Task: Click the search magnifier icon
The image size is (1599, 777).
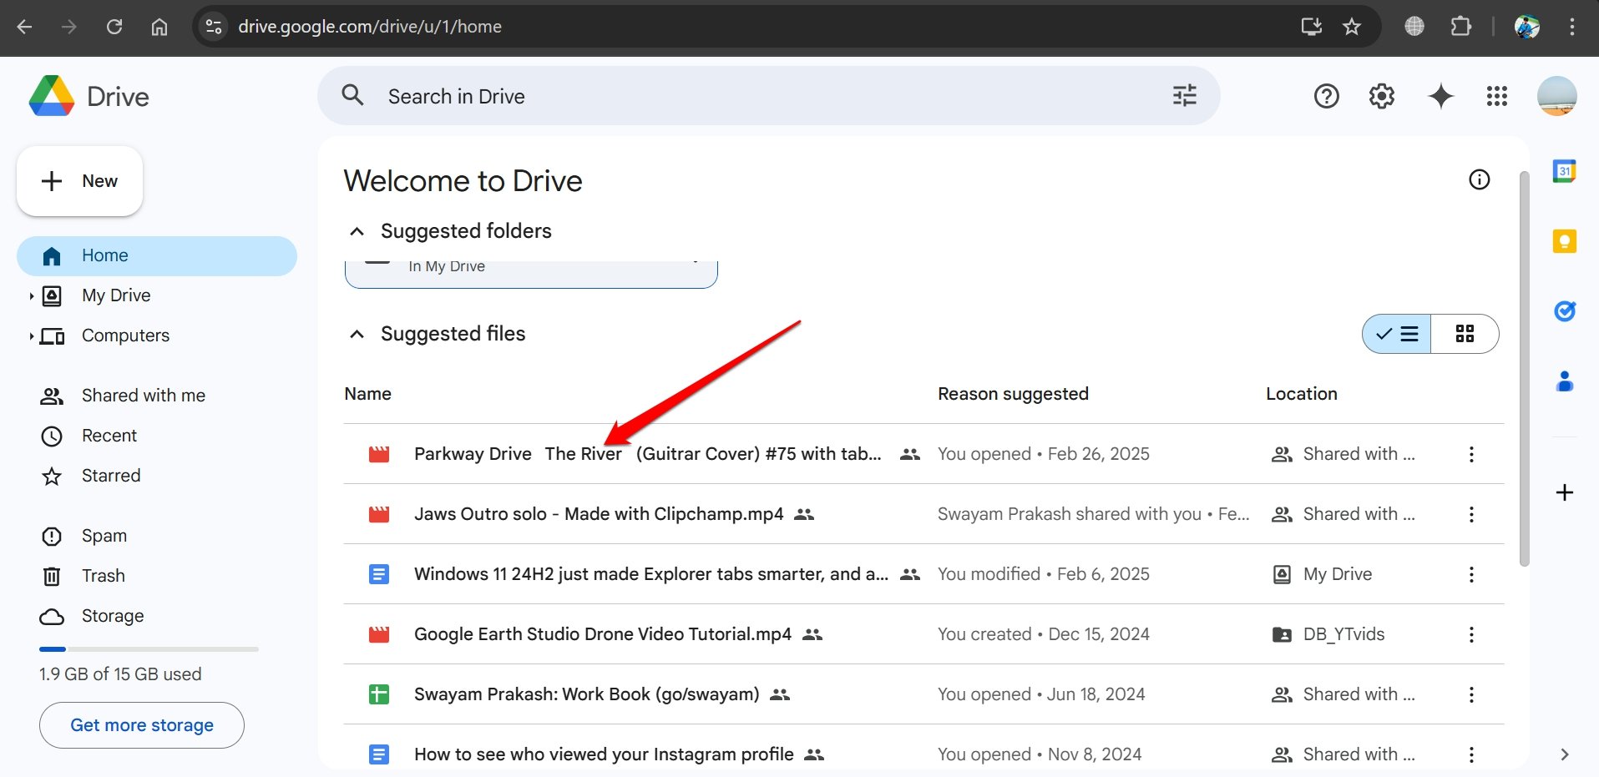Action: pyautogui.click(x=353, y=95)
